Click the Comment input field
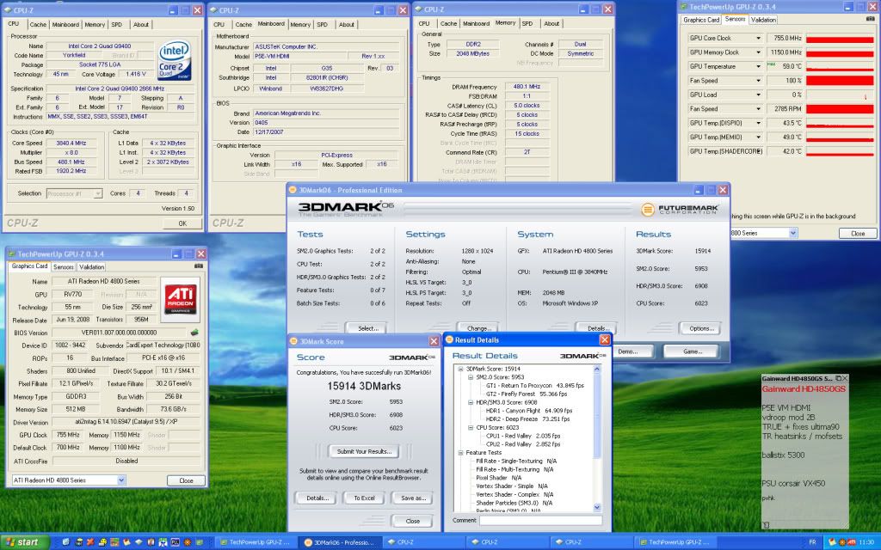The image size is (881, 550). pos(540,520)
